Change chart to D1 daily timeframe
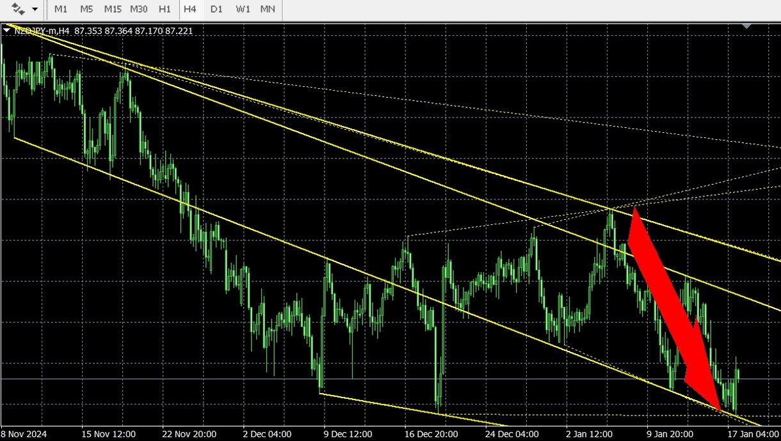This screenshot has width=781, height=441. point(216,10)
